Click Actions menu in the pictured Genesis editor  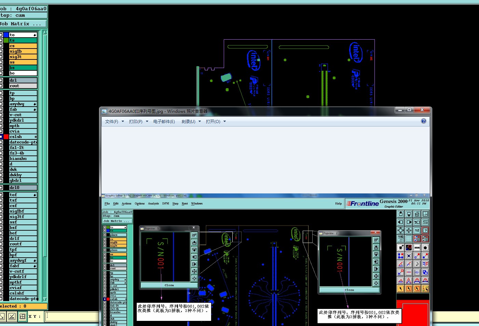126,204
